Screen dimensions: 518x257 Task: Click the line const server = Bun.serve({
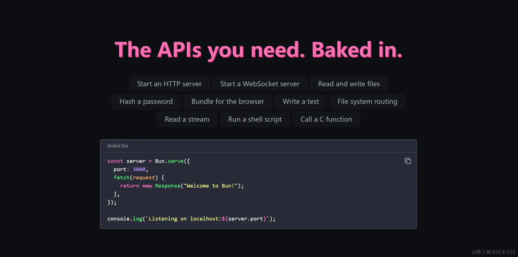click(149, 161)
